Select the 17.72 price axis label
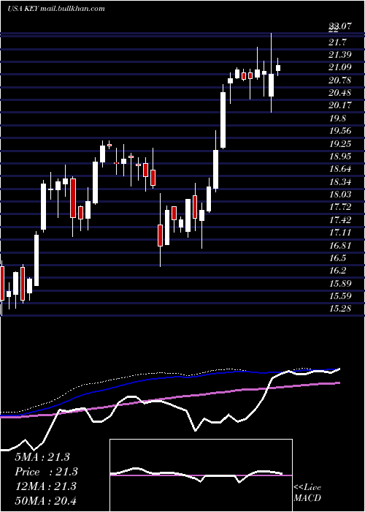 (x=340, y=207)
